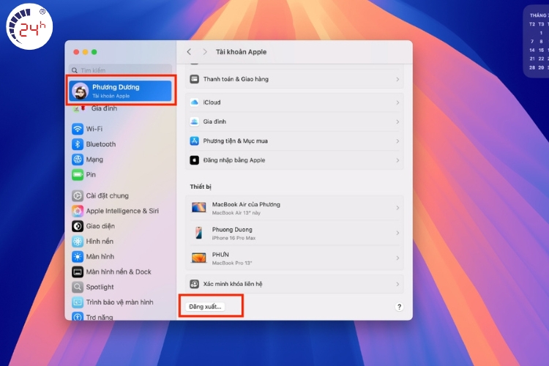Image resolution: width=549 pixels, height=366 pixels.
Task: Click the Pin battery icon
Action: pos(78,175)
